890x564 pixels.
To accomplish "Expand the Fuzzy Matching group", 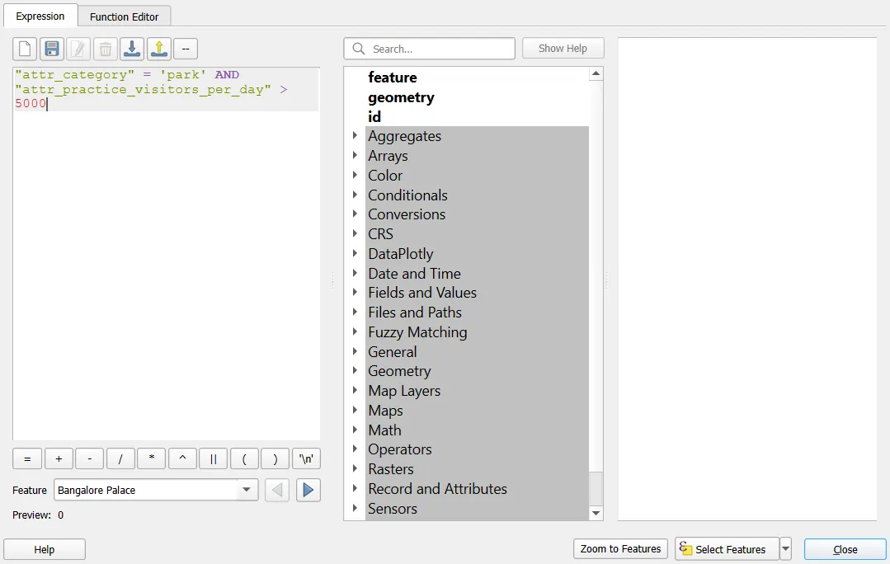I will click(355, 332).
